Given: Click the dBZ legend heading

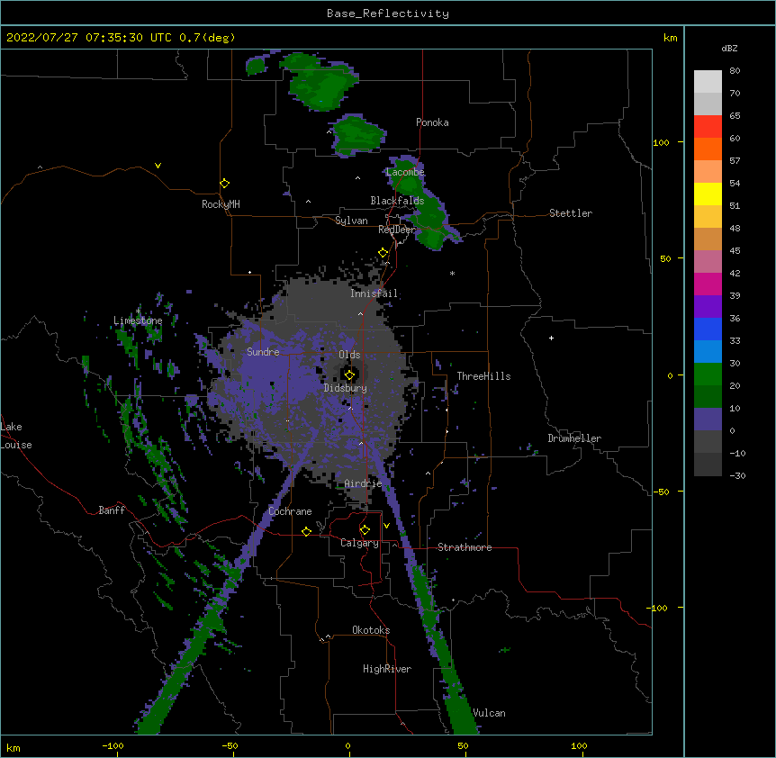Looking at the screenshot, I should click(x=729, y=48).
